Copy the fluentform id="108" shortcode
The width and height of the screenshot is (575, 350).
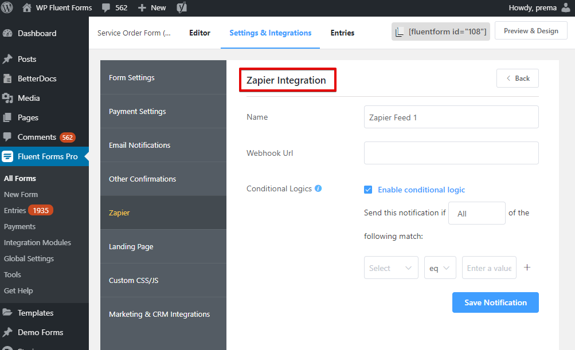click(440, 32)
